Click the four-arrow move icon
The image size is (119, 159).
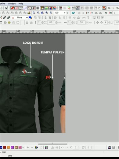tap(97, 23)
